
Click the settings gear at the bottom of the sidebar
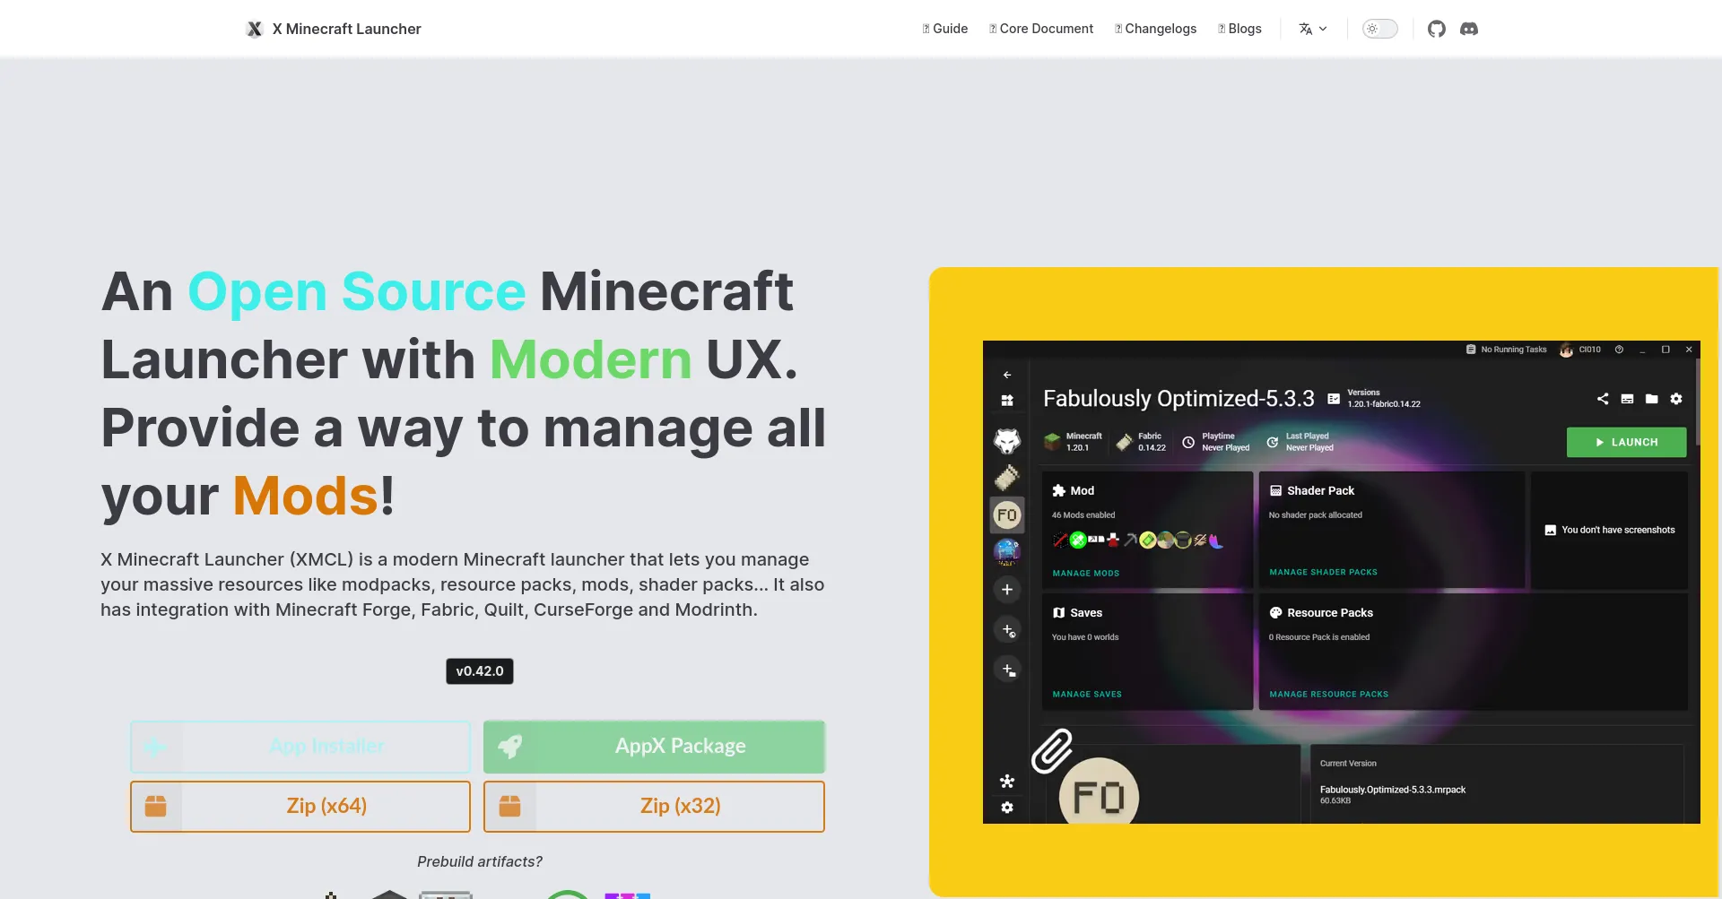(1007, 808)
